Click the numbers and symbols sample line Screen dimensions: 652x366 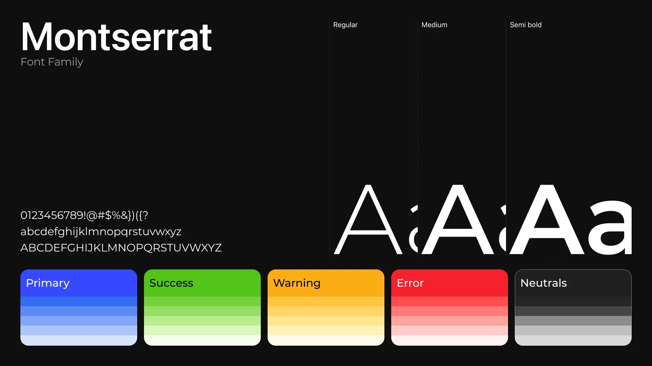pos(84,215)
